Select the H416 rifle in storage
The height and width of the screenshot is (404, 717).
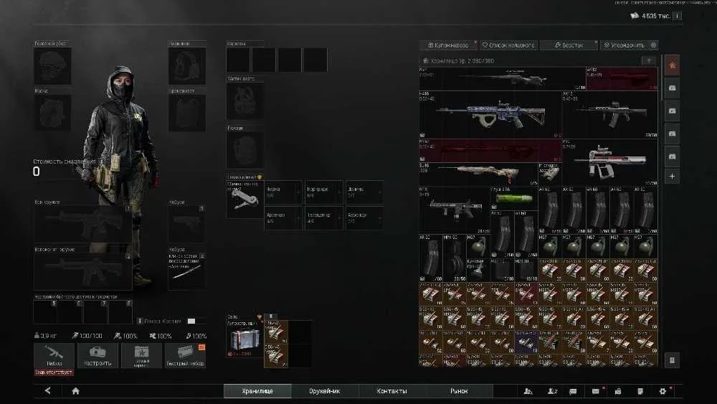[x=490, y=114]
